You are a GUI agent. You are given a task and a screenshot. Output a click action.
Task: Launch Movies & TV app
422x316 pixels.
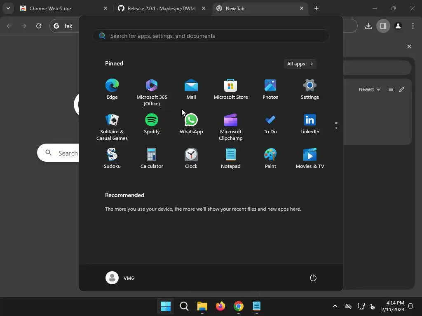point(310,158)
